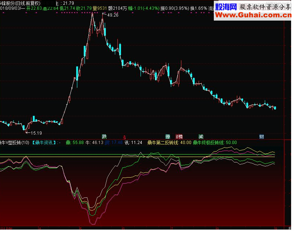
Task: Click the 讯: 11.24 indicator value
Action: click(133, 143)
